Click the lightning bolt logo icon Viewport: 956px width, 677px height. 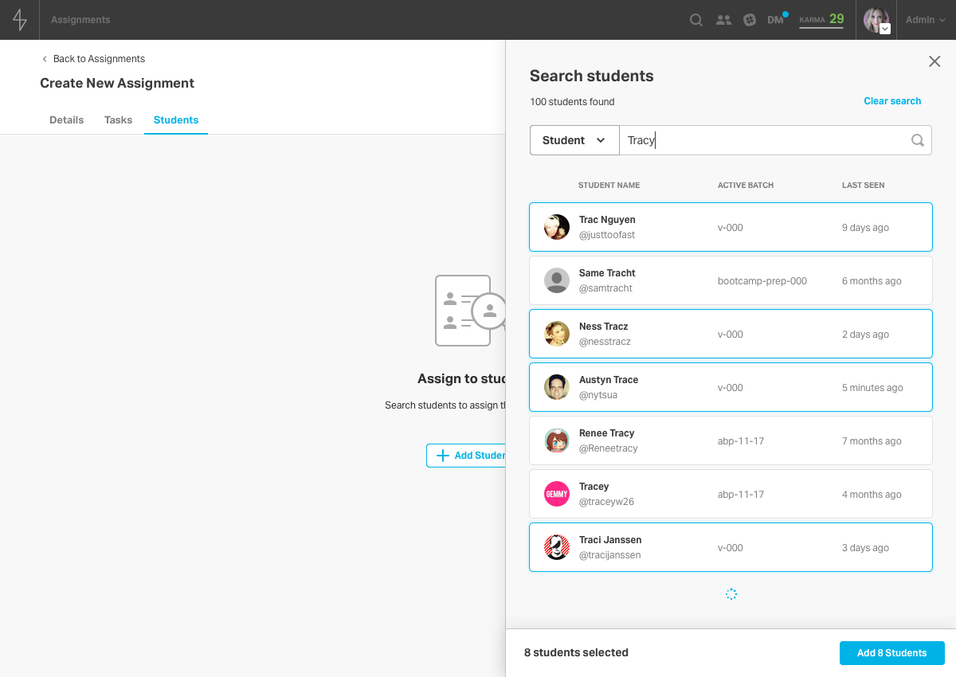pyautogui.click(x=20, y=20)
